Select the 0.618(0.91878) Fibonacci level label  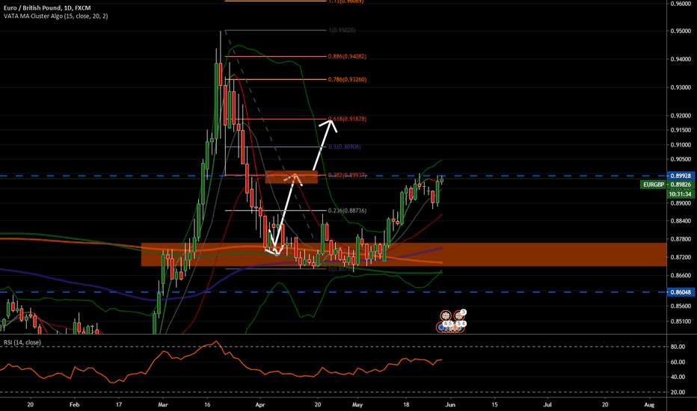[347, 119]
